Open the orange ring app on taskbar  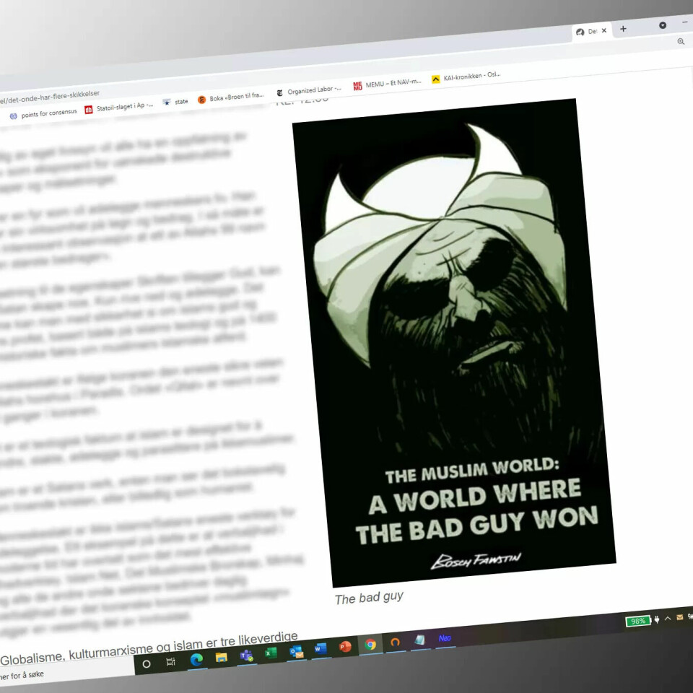[x=395, y=642]
